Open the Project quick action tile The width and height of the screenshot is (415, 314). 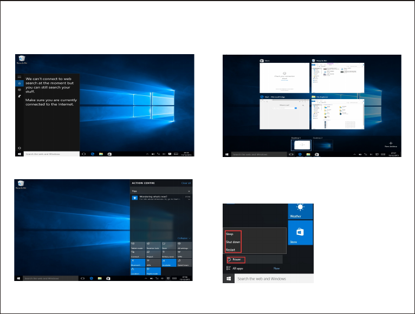[153, 254]
